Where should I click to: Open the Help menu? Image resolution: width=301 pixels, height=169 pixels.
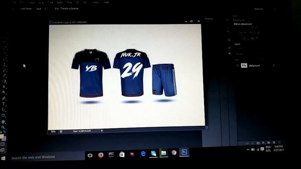[x=106, y=2]
